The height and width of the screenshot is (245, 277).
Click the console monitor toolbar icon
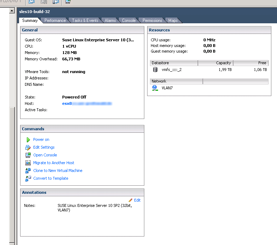pos(68,2)
